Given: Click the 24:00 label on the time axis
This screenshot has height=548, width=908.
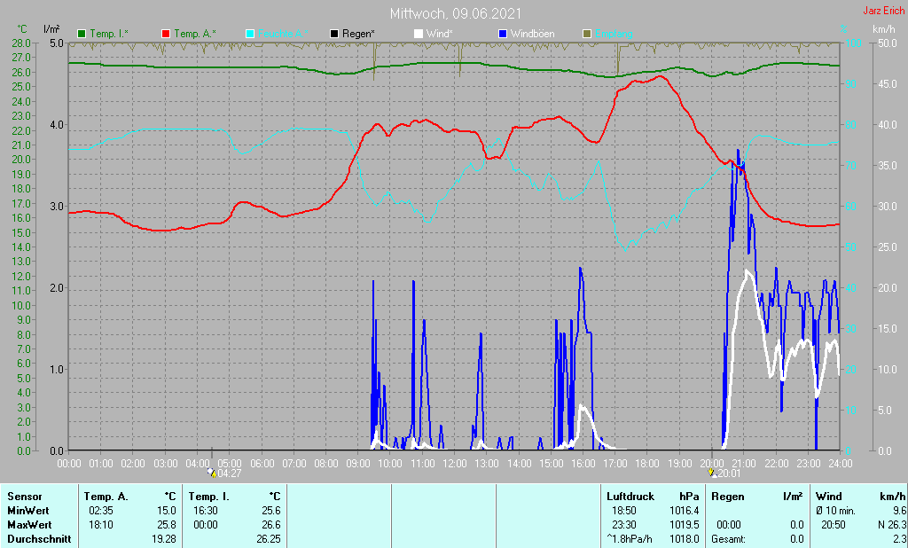Looking at the screenshot, I should pyautogui.click(x=841, y=464).
